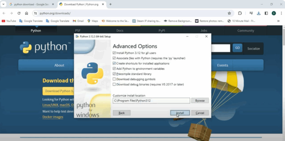The image size is (285, 141).
Task: Click Browse to choose install location
Action: pyautogui.click(x=200, y=100)
